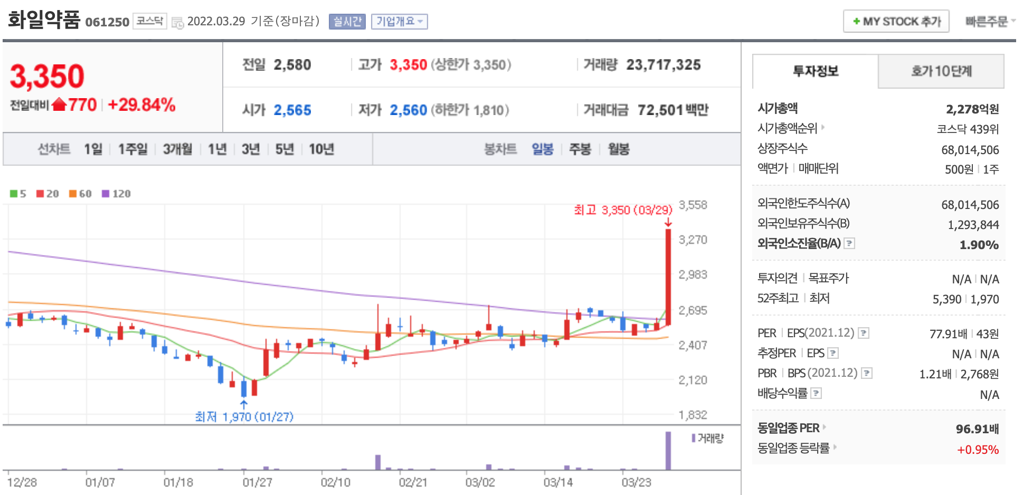Screen dimensions: 1023x495
Task: Click the 외국인보유주식수 value 1,293,844
Action: point(973,225)
